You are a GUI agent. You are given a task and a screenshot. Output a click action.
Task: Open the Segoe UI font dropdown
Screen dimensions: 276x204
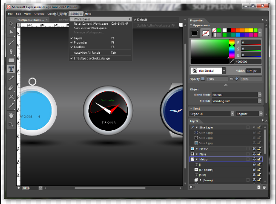click(x=232, y=114)
